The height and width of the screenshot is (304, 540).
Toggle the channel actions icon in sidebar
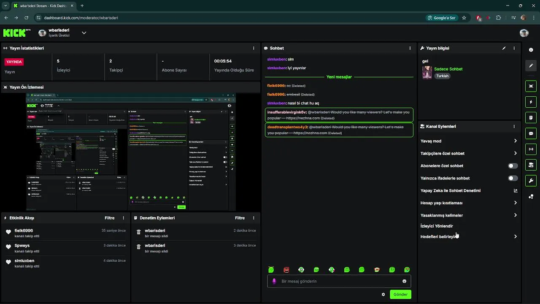(x=531, y=165)
